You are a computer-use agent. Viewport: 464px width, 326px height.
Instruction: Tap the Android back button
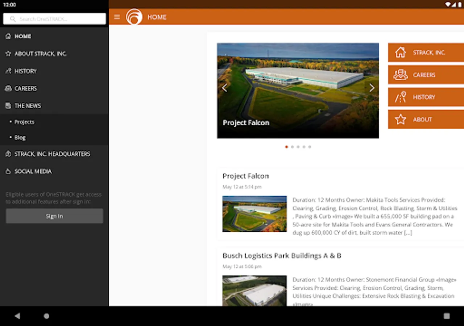17,316
